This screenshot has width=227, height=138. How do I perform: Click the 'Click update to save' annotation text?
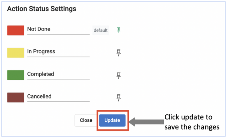192,122
